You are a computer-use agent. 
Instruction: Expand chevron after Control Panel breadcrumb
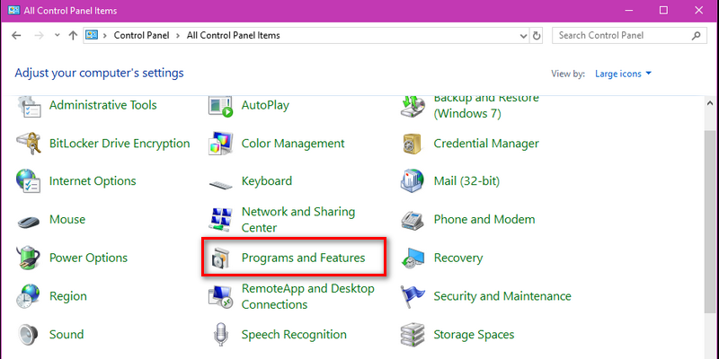pos(178,35)
